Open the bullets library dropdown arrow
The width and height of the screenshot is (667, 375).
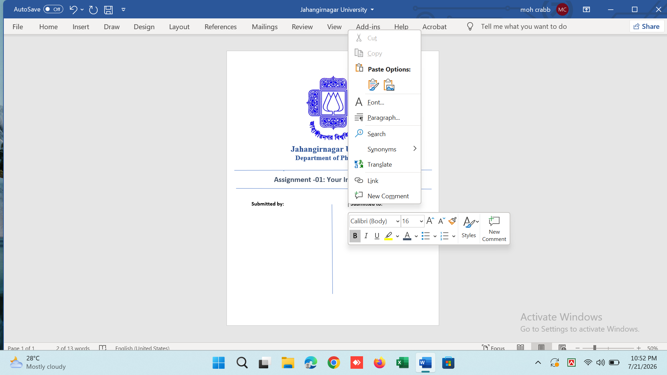[x=435, y=236]
